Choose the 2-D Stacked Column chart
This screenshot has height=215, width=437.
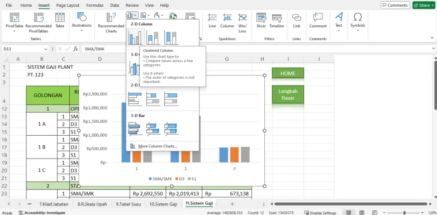(153, 37)
